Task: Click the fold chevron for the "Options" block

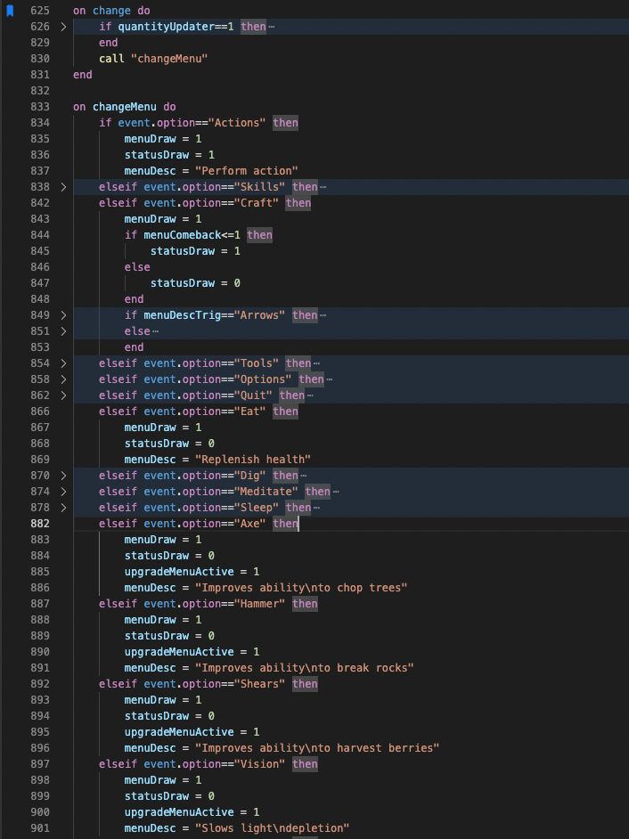Action: [62, 379]
